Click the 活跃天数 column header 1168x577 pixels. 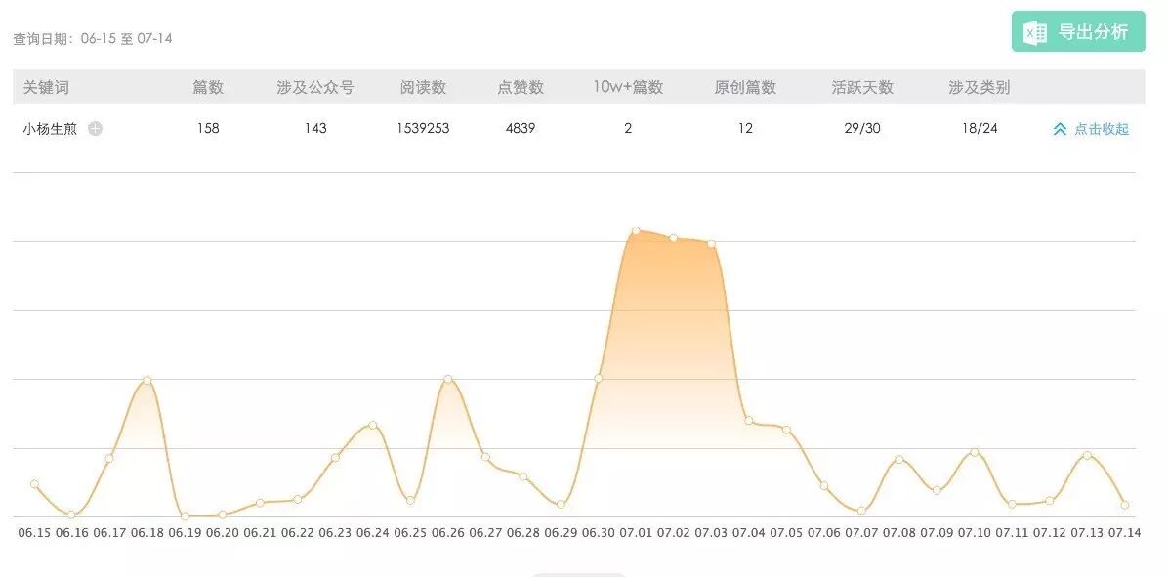coord(862,87)
